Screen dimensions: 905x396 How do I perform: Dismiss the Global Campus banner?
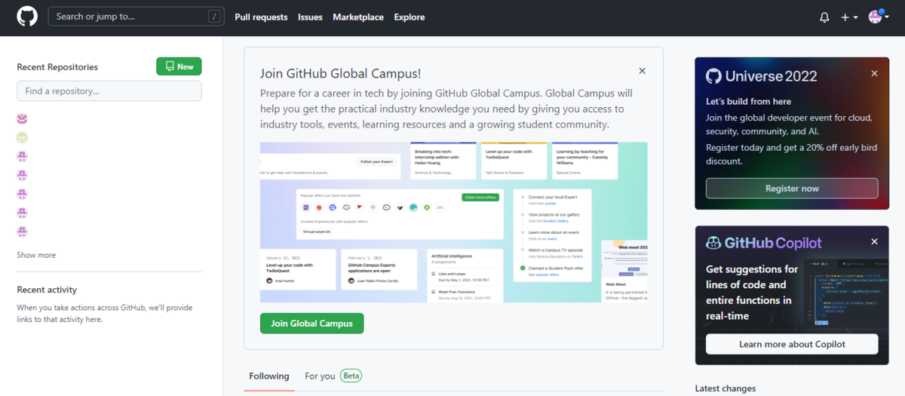[x=642, y=71]
